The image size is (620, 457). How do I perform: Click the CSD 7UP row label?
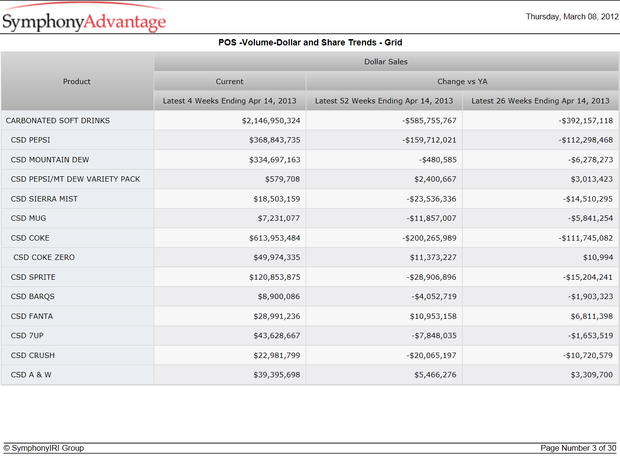tap(28, 336)
